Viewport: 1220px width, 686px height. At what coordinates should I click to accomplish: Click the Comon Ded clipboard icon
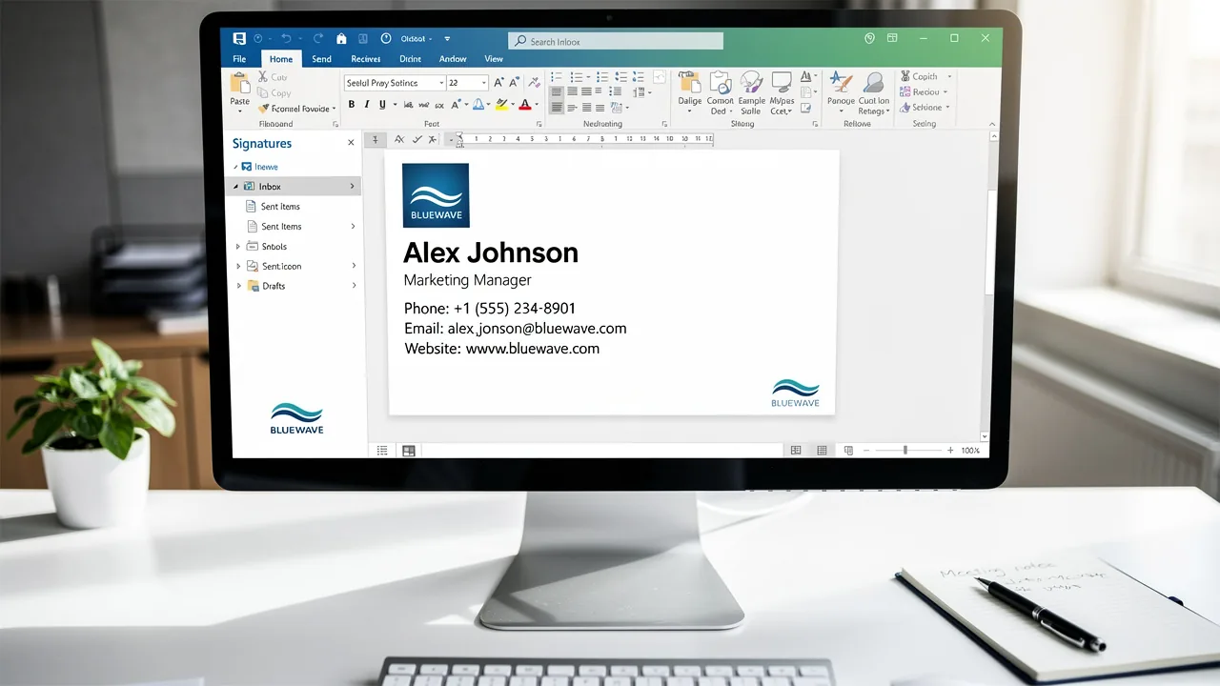coord(720,83)
